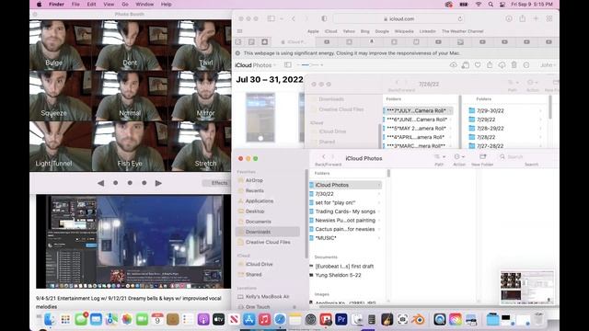The height and width of the screenshot is (331, 589).
Task: Toggle iCloud Photos sidebar icon
Action: point(288,65)
